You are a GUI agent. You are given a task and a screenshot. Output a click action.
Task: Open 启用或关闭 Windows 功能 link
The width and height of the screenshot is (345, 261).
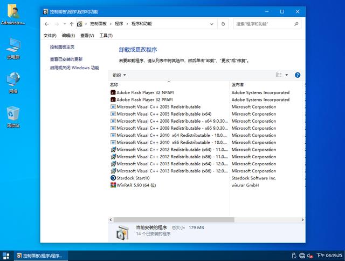click(x=74, y=68)
